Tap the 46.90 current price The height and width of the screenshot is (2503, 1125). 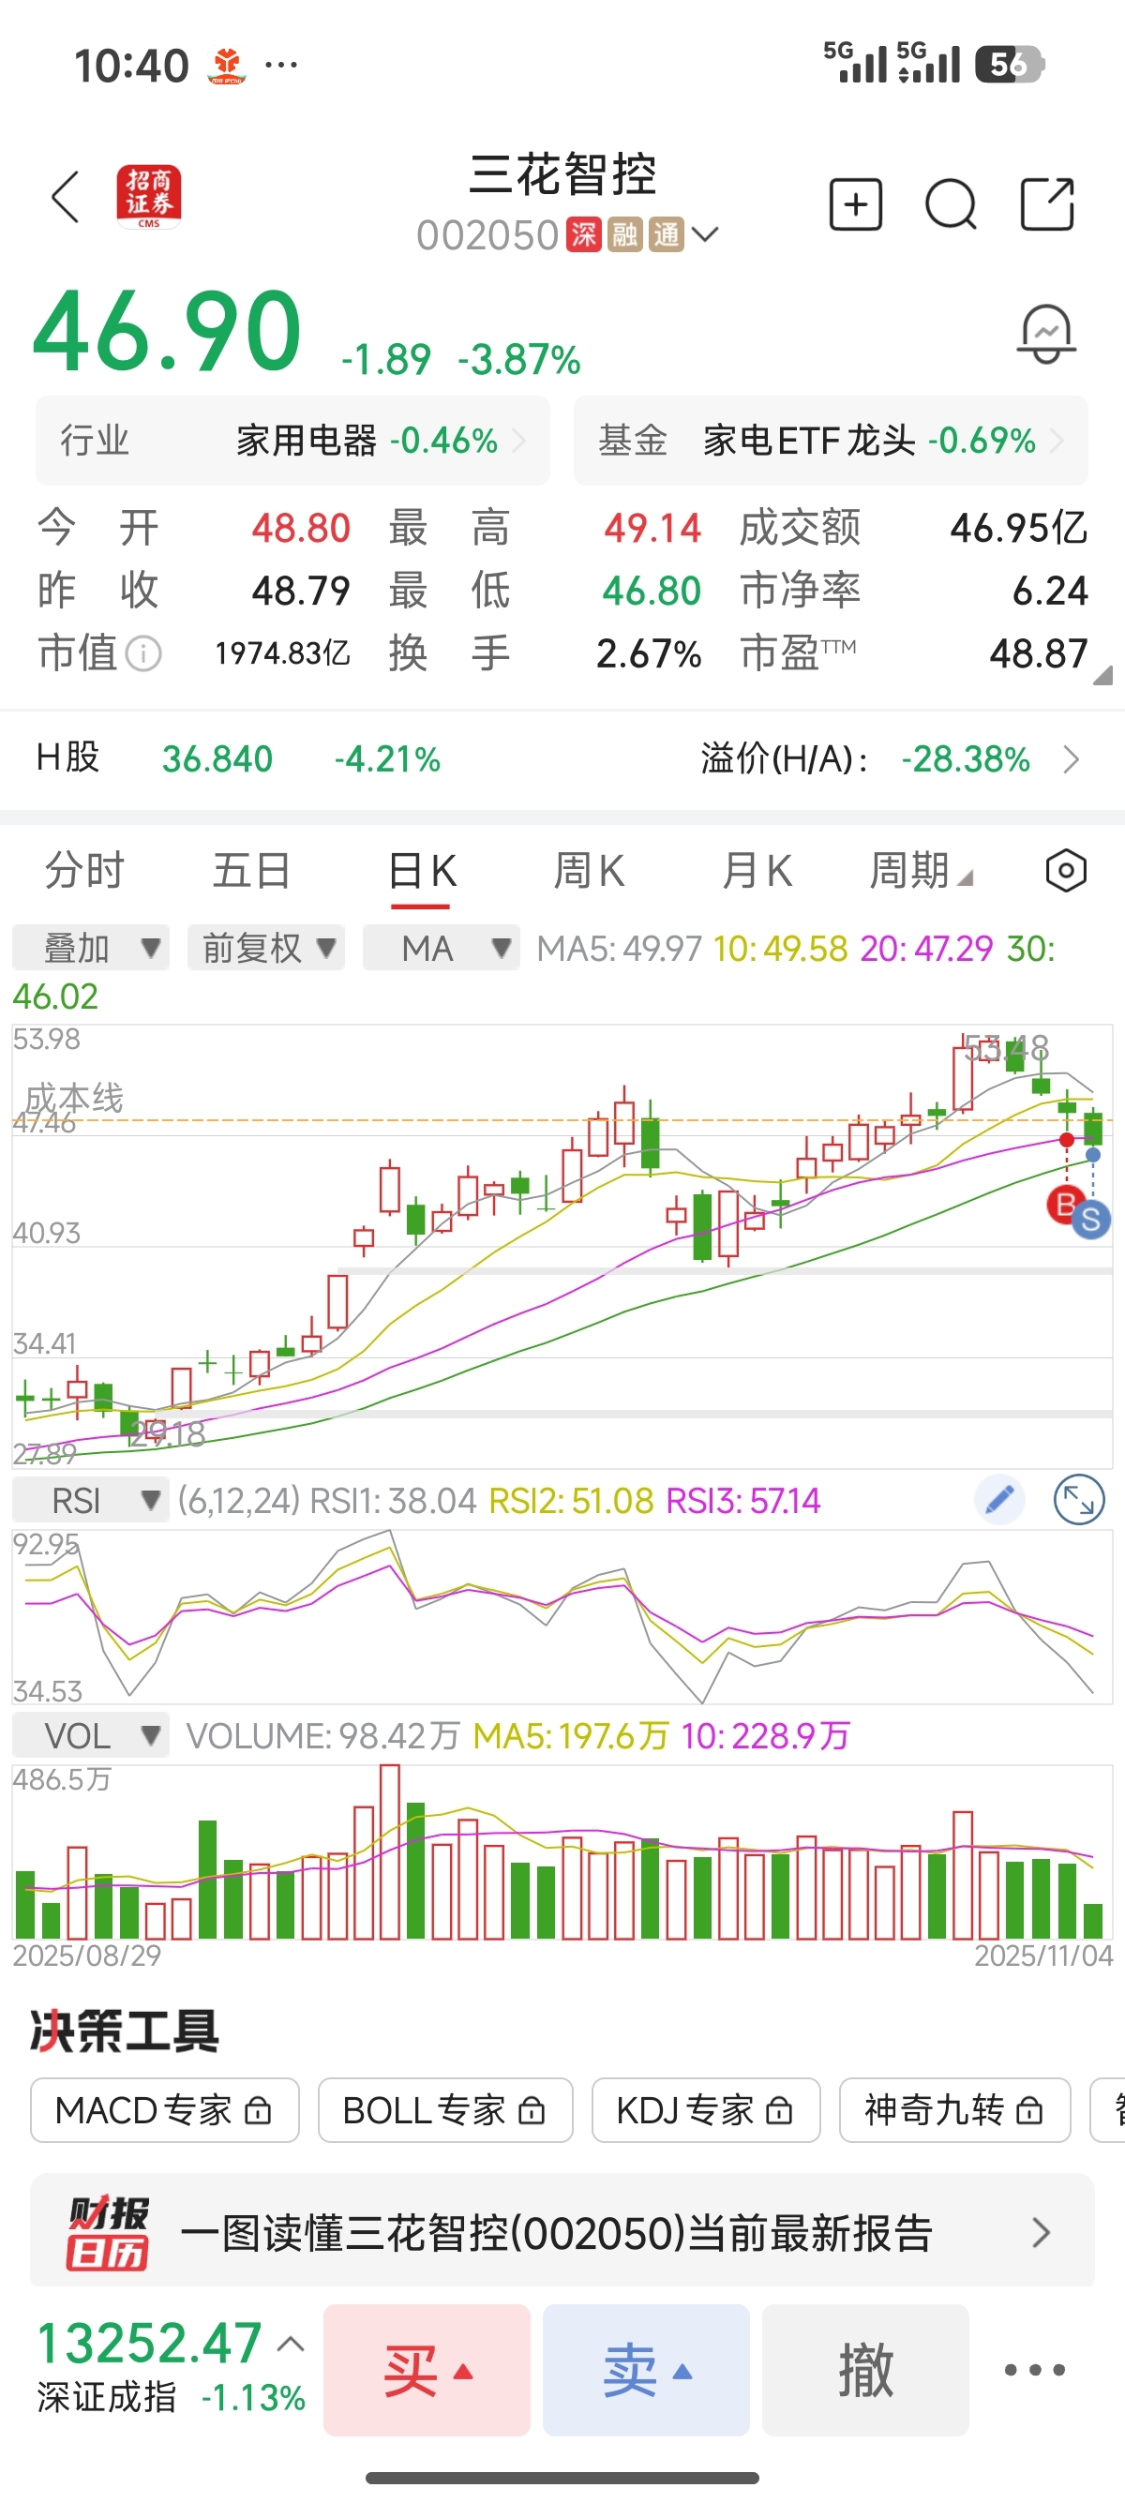pyautogui.click(x=167, y=331)
